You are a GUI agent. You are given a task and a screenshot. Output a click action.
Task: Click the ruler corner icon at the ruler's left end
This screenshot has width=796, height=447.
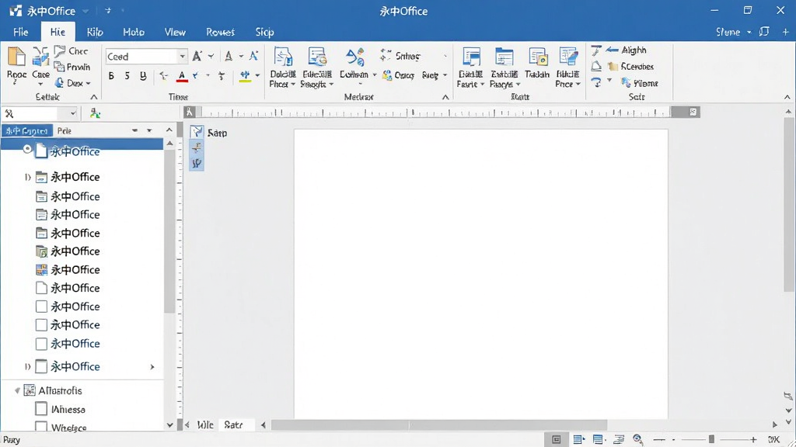(190, 112)
